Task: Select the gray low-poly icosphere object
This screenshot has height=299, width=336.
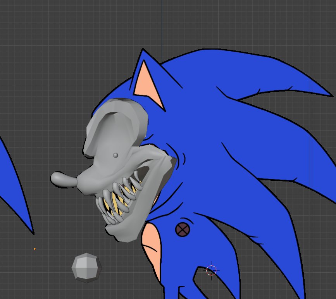Action: click(86, 268)
